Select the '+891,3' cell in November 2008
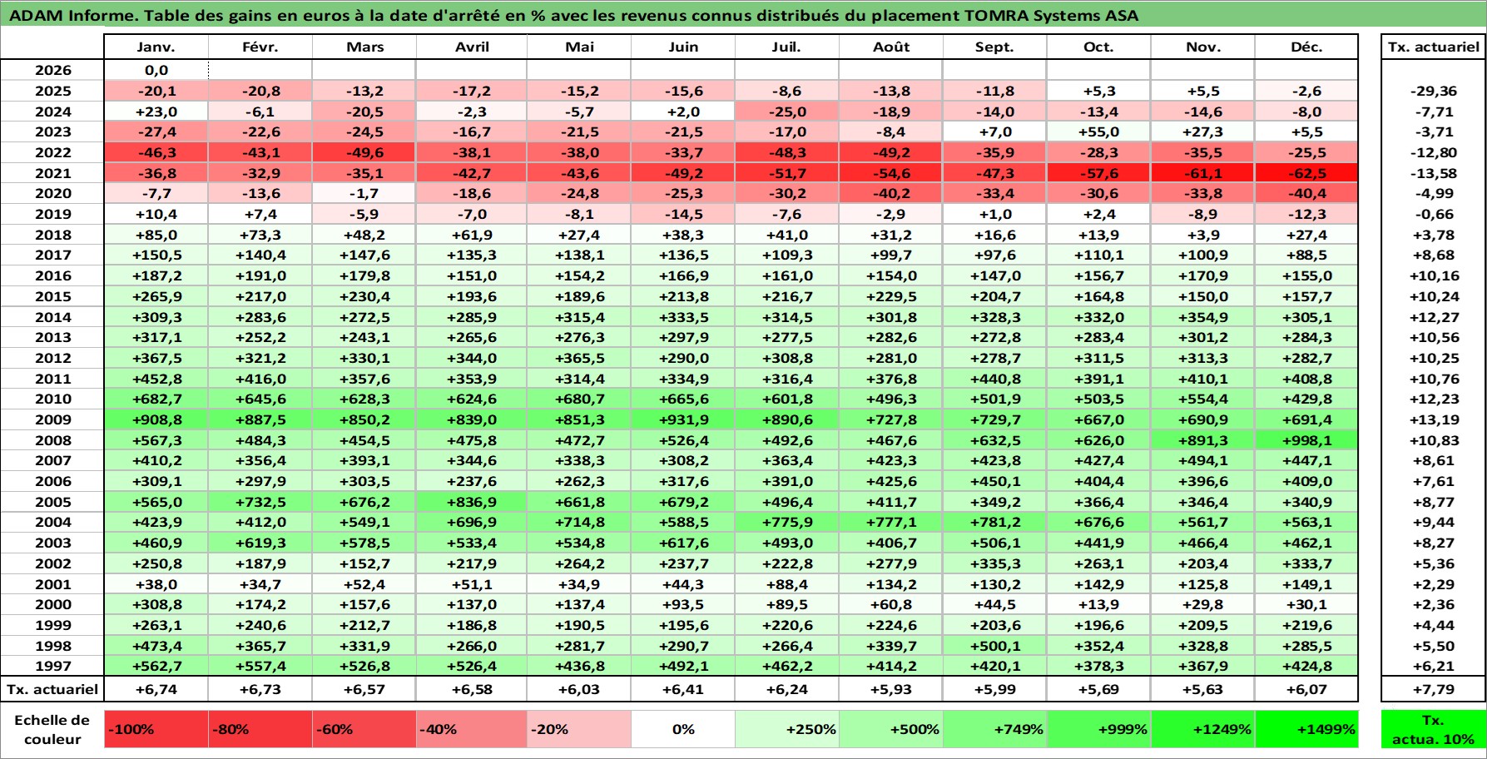The width and height of the screenshot is (1487, 759). point(1202,440)
